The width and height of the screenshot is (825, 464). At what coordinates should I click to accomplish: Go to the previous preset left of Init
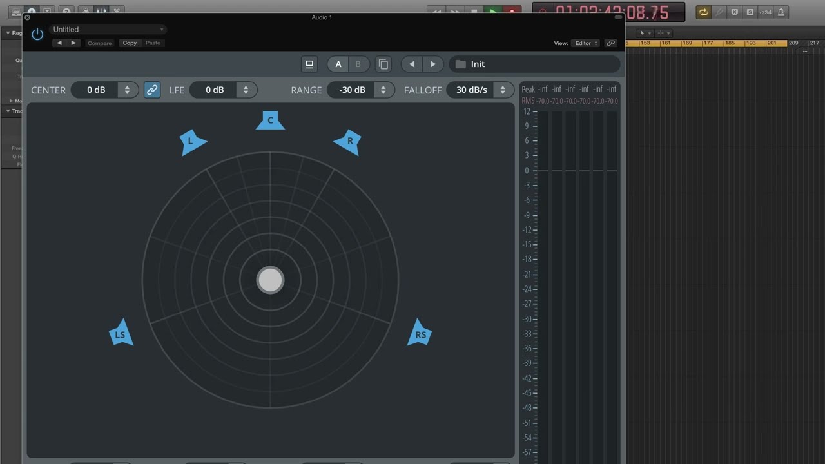pyautogui.click(x=412, y=64)
